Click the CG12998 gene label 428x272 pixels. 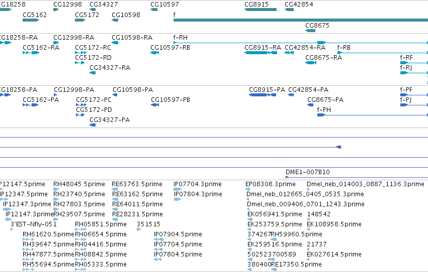(67, 5)
